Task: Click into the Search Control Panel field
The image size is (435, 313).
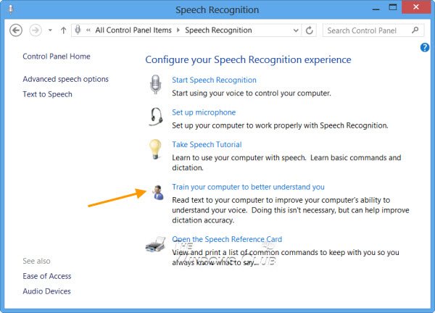Action: click(368, 30)
